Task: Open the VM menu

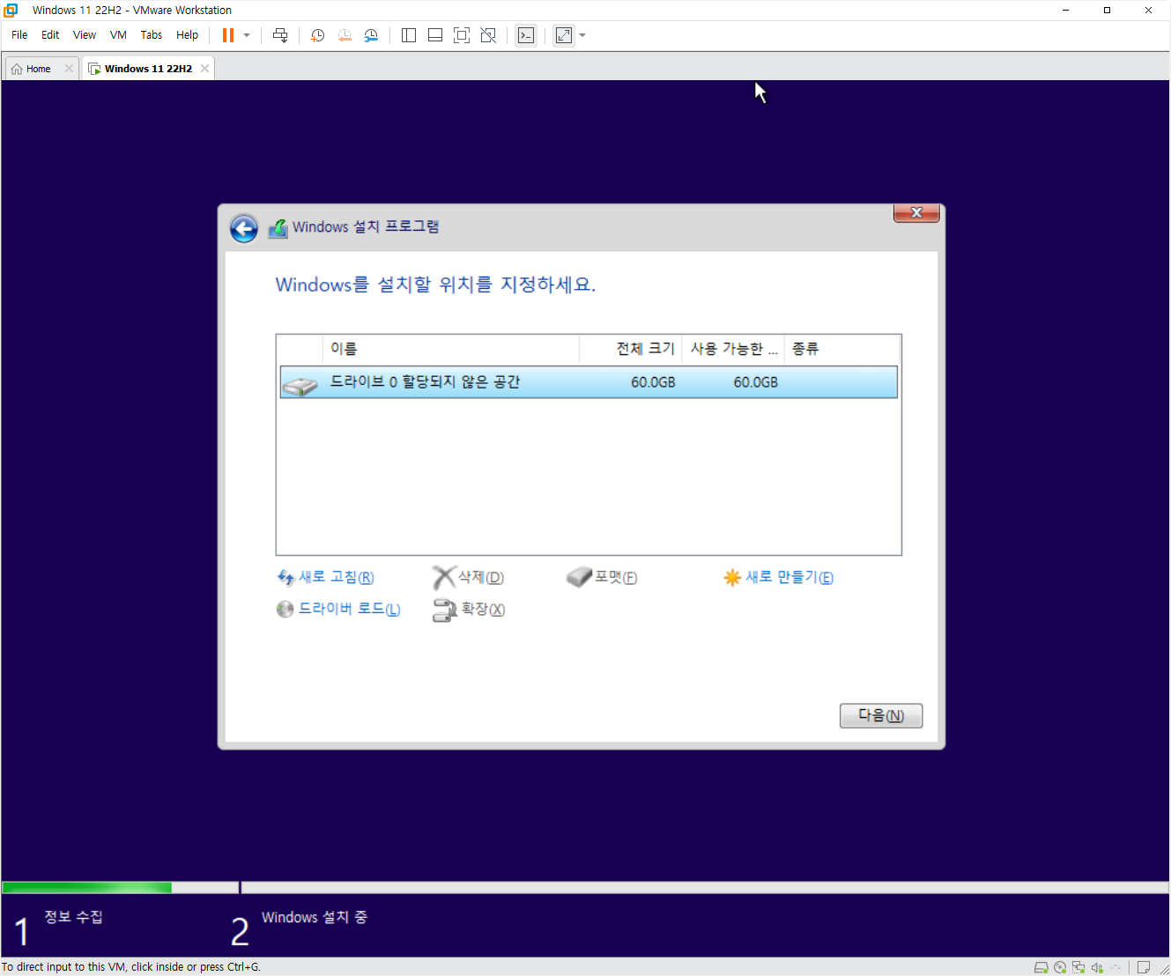Action: point(118,35)
